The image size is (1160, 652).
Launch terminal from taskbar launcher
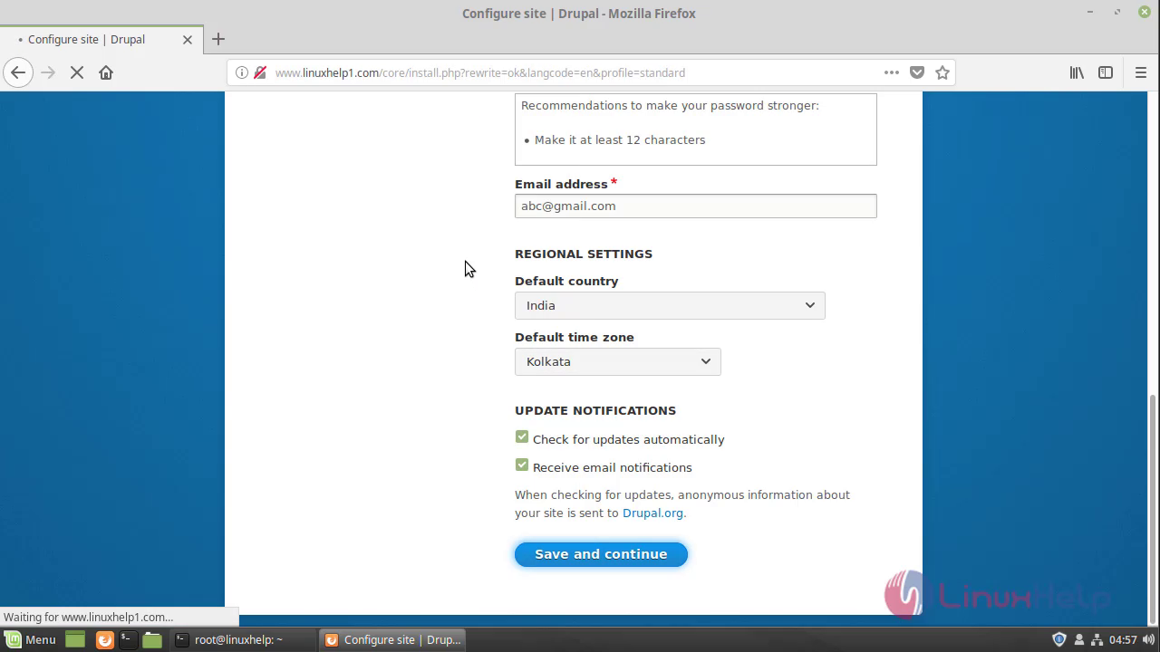tap(128, 639)
